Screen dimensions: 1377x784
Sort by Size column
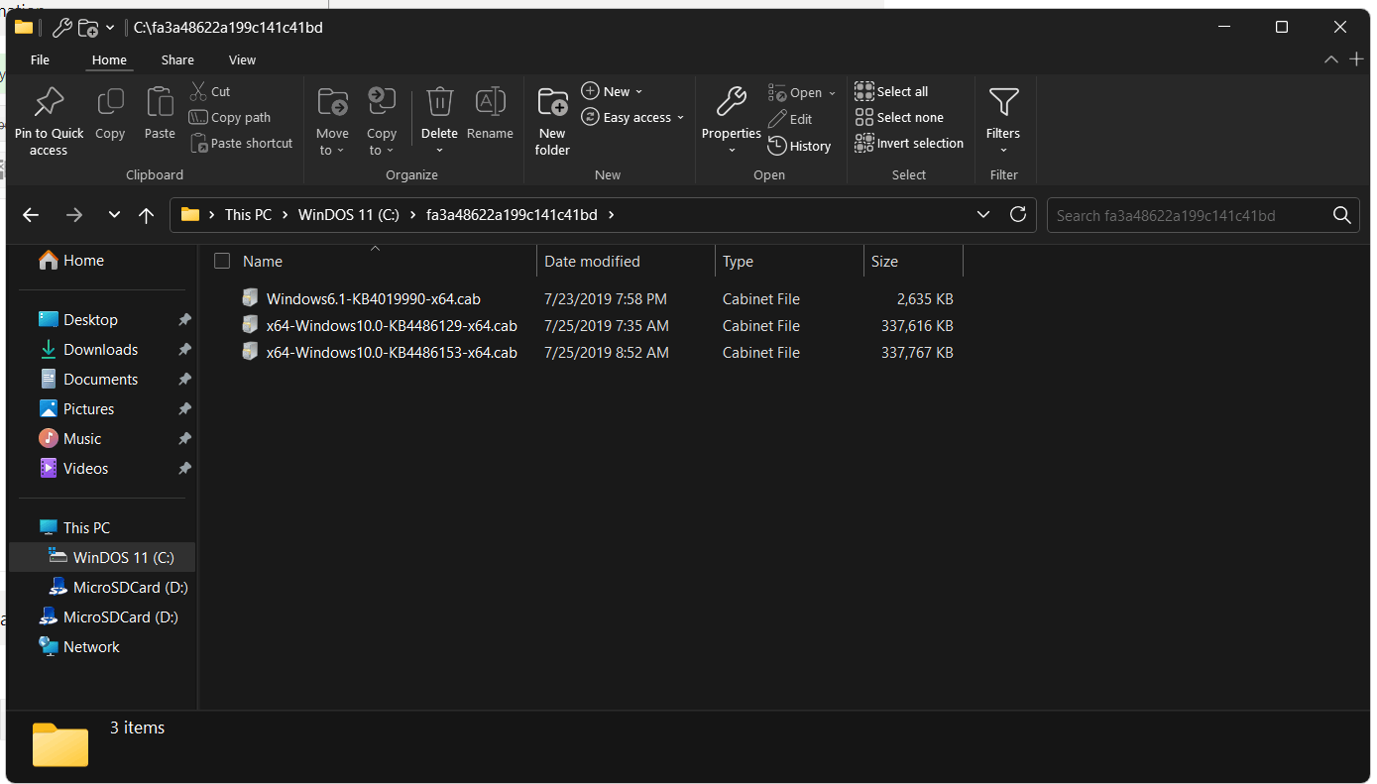(884, 262)
